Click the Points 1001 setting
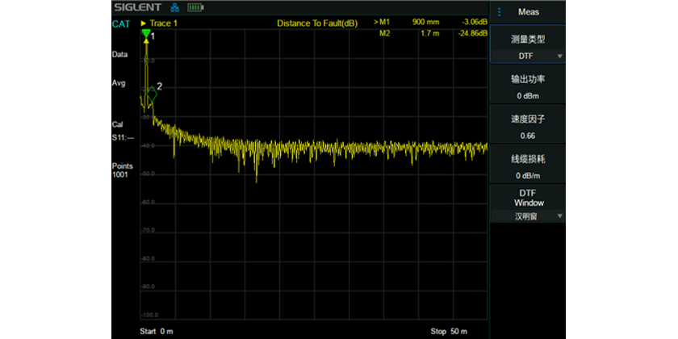The image size is (678, 339). pos(123,170)
